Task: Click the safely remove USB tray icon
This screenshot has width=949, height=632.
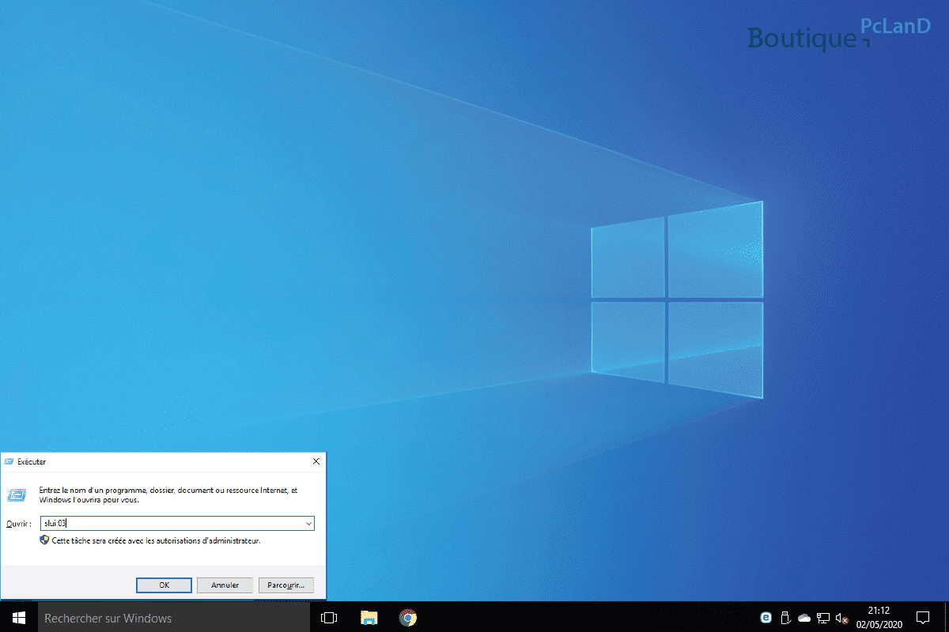Action: [785, 618]
